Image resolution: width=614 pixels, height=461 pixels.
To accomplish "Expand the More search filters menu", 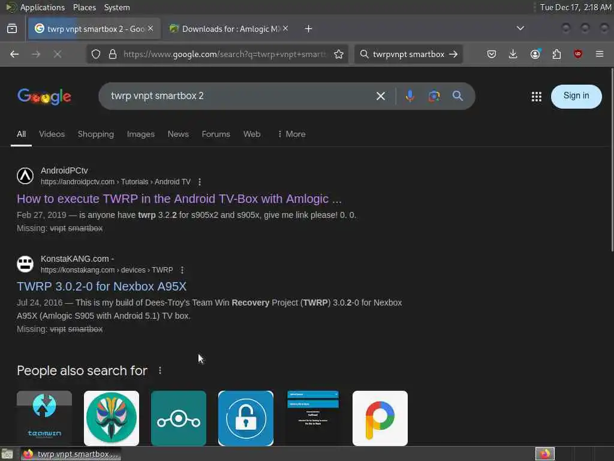I will click(x=291, y=134).
